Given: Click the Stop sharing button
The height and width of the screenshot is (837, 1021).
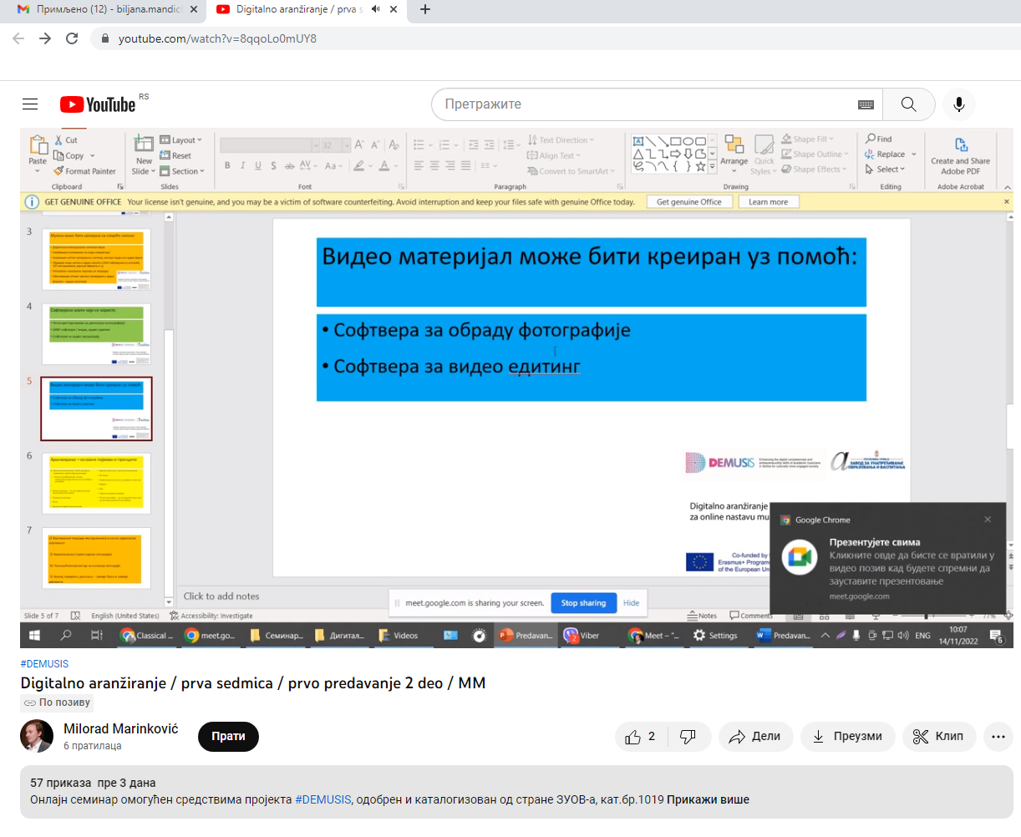Looking at the screenshot, I should pos(583,603).
